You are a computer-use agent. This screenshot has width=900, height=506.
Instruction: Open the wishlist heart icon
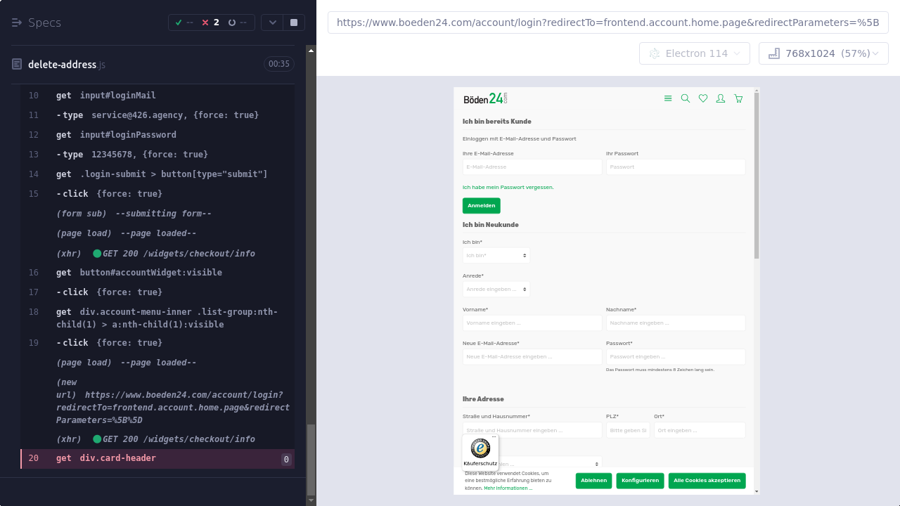[x=703, y=99]
